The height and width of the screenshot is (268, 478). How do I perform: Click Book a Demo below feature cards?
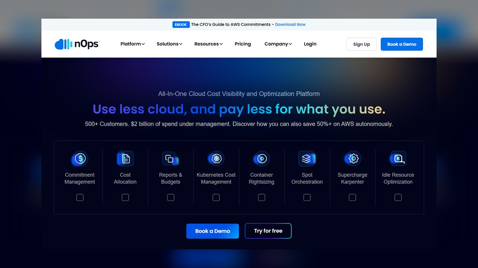pos(213,231)
